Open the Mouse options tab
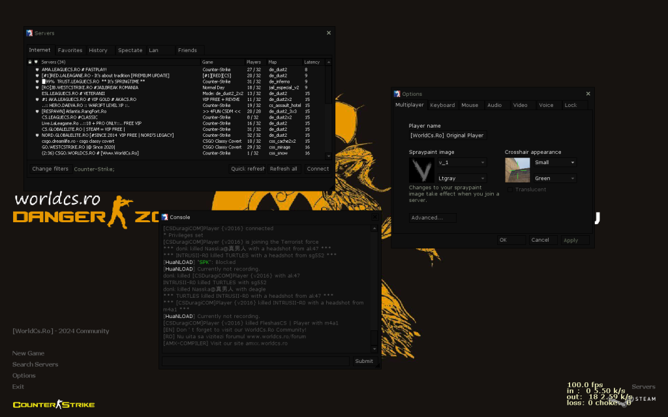 click(470, 105)
